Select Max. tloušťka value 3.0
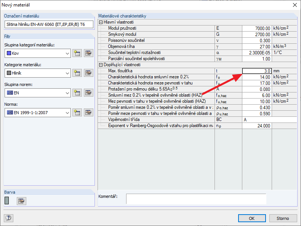This screenshot has width=301, height=226. click(257, 71)
